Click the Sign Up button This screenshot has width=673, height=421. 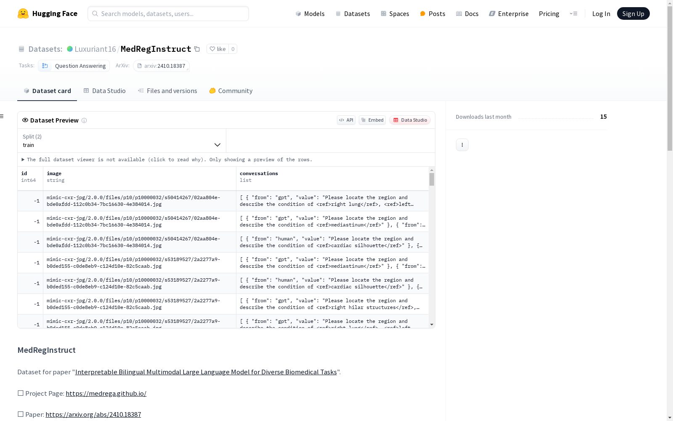633,13
